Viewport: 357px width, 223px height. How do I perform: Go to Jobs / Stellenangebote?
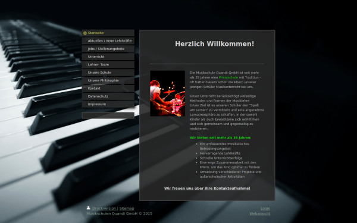108,49
